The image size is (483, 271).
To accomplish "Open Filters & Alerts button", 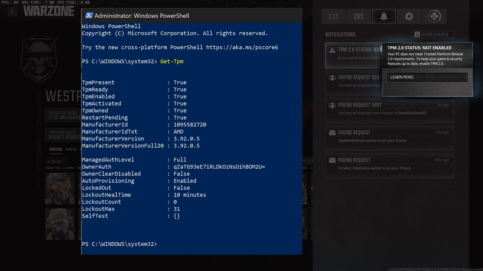I will 433,34.
